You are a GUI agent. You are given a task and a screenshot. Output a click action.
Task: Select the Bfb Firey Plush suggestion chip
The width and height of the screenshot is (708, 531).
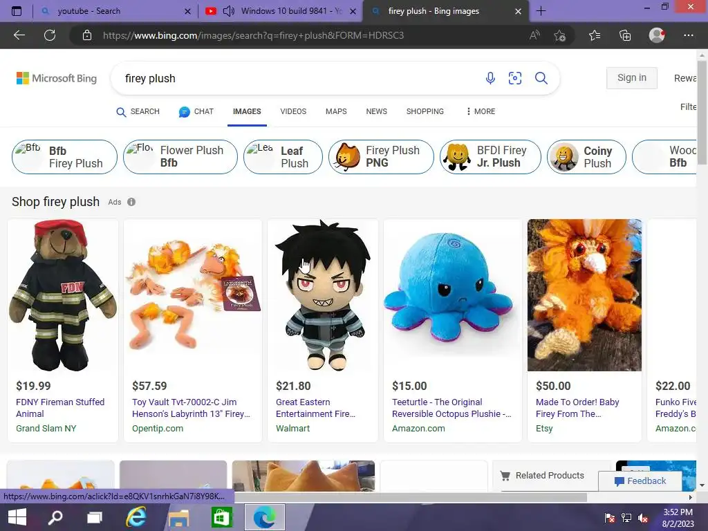pos(64,157)
